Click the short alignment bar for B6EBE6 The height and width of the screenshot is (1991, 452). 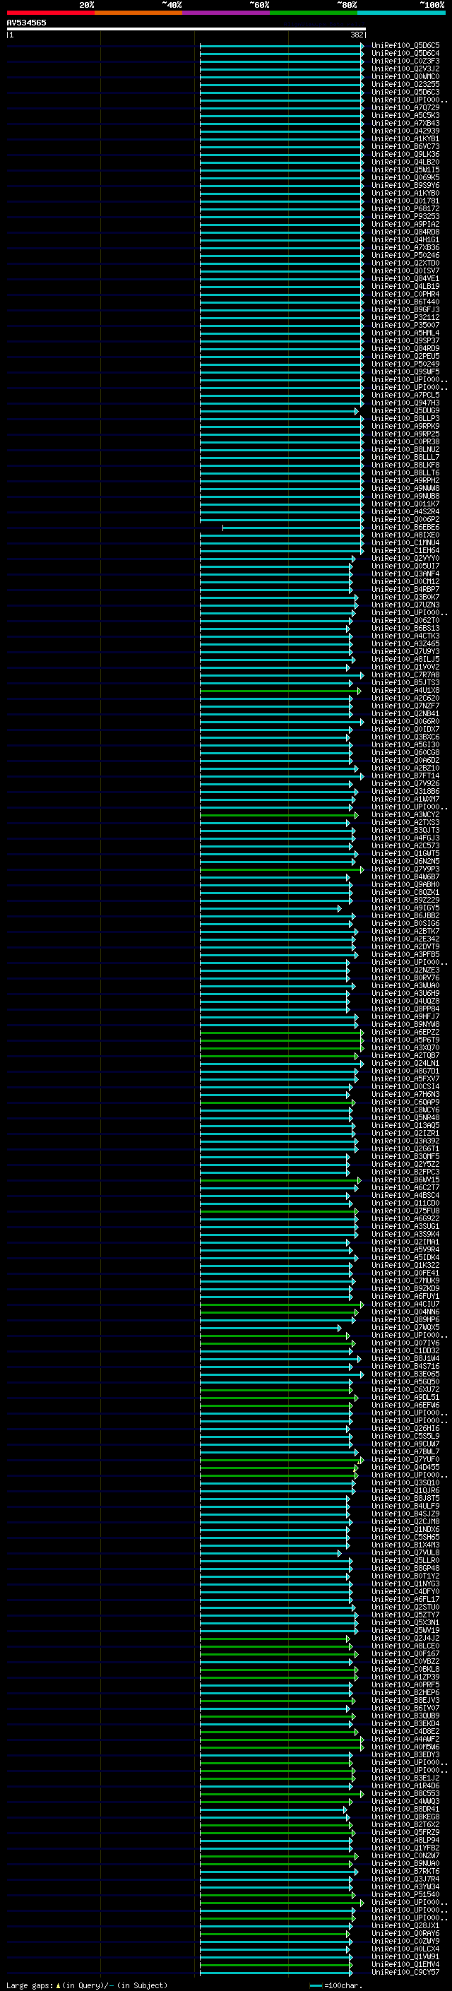point(293,528)
